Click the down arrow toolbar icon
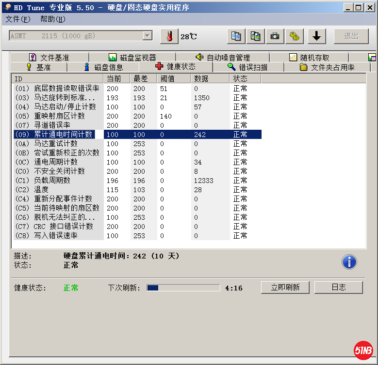This screenshot has height=365, width=378. point(316,36)
